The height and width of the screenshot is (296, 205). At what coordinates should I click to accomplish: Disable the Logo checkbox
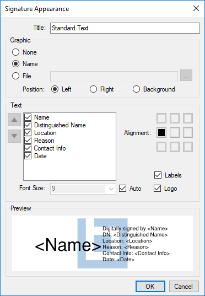tap(157, 189)
